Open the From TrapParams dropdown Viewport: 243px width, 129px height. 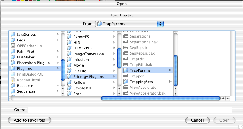coord(129,24)
